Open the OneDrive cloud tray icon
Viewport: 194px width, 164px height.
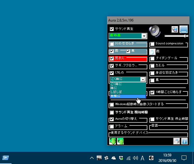click(x=114, y=158)
